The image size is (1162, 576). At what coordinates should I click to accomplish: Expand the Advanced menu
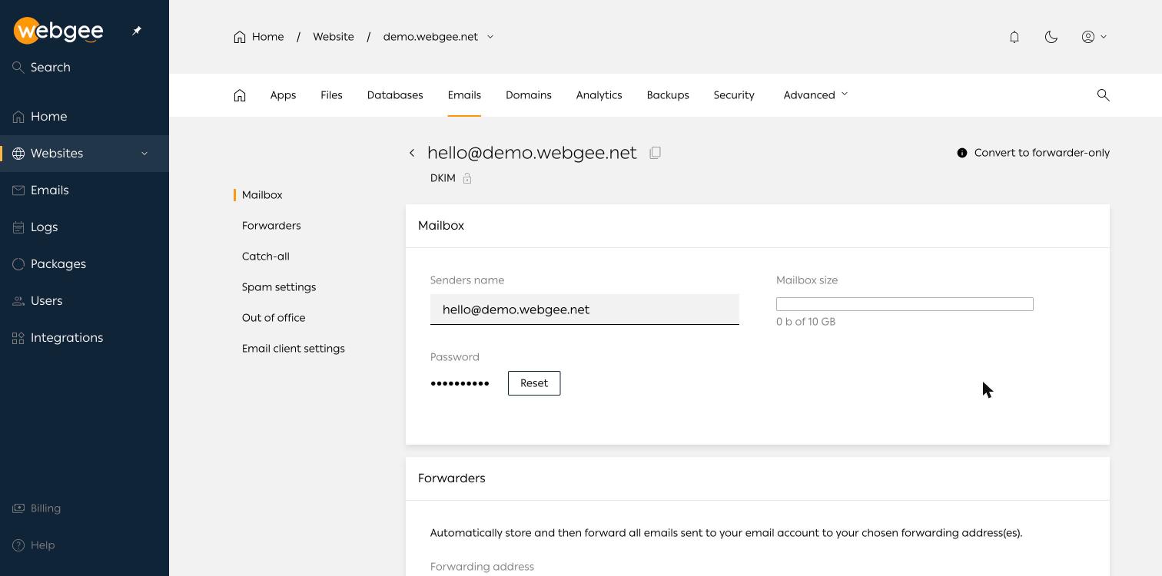(x=815, y=95)
